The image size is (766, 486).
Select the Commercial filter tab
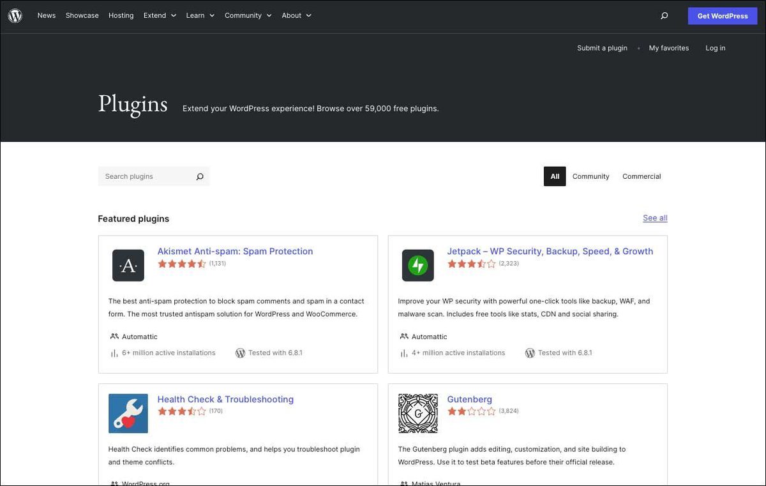click(x=642, y=177)
